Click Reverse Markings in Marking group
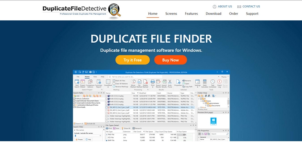 point(120,86)
